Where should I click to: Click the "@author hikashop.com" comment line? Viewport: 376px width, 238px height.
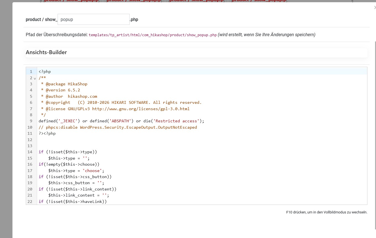(68, 96)
